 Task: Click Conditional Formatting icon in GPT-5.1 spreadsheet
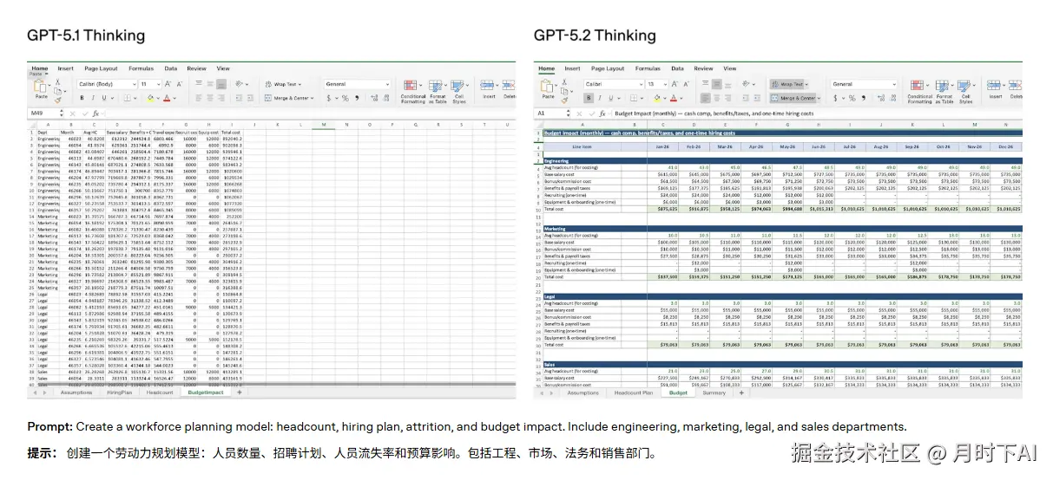[411, 85]
